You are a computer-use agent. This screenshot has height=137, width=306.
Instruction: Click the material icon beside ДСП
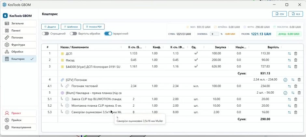(x=63, y=53)
